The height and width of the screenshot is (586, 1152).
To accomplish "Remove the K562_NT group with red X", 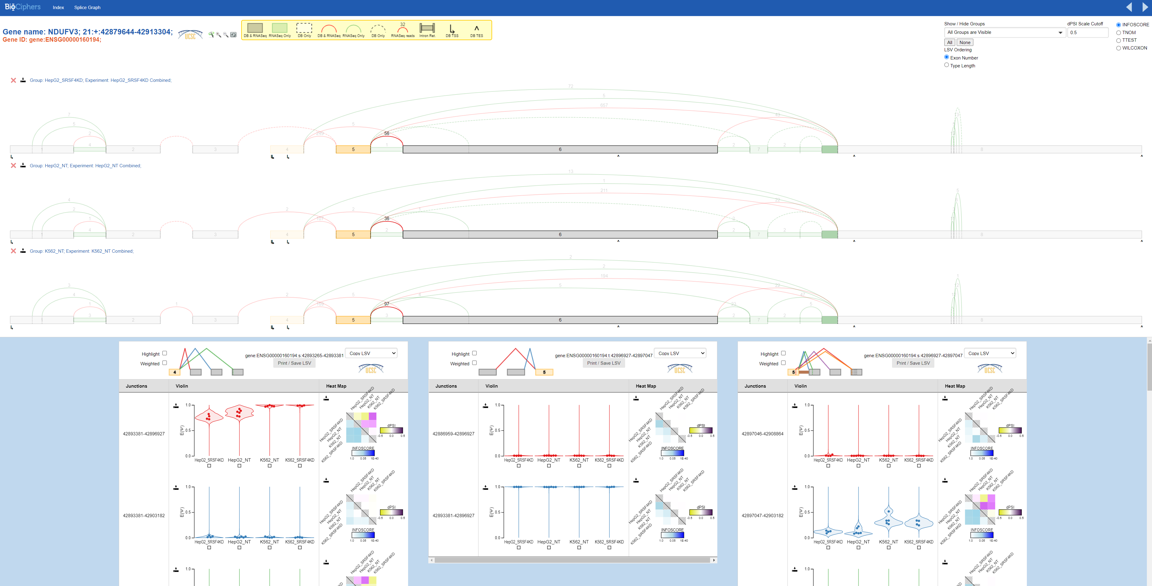I will click(13, 251).
